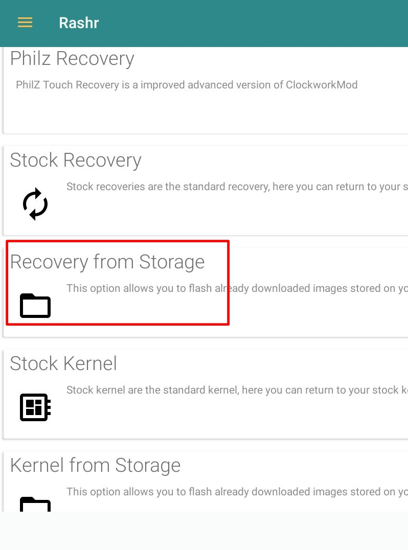Choose the Recovery from Storage heading

click(x=107, y=262)
